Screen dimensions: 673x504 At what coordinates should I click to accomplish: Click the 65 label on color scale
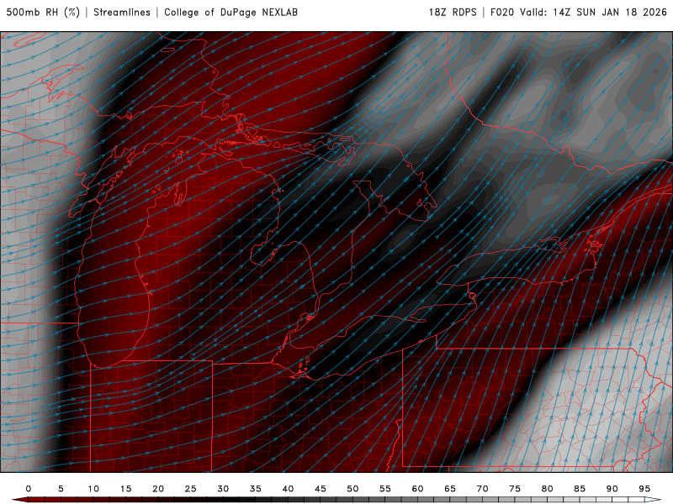pos(450,489)
